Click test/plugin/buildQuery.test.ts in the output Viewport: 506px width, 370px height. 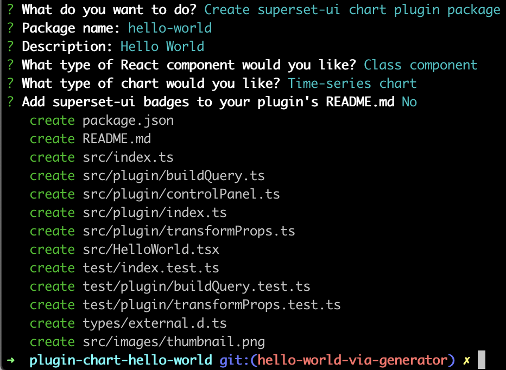197,286
